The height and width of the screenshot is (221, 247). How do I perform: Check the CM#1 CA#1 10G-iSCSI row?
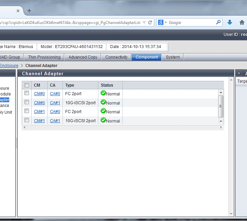point(27,120)
